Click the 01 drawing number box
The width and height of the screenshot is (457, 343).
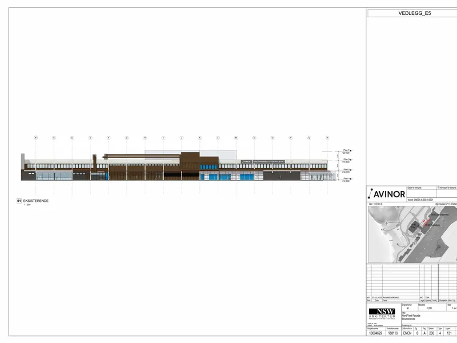(x=19, y=201)
